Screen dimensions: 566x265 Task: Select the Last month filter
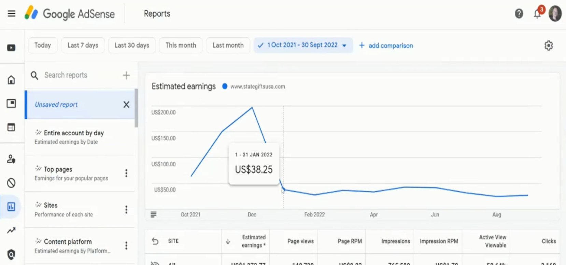(x=228, y=45)
